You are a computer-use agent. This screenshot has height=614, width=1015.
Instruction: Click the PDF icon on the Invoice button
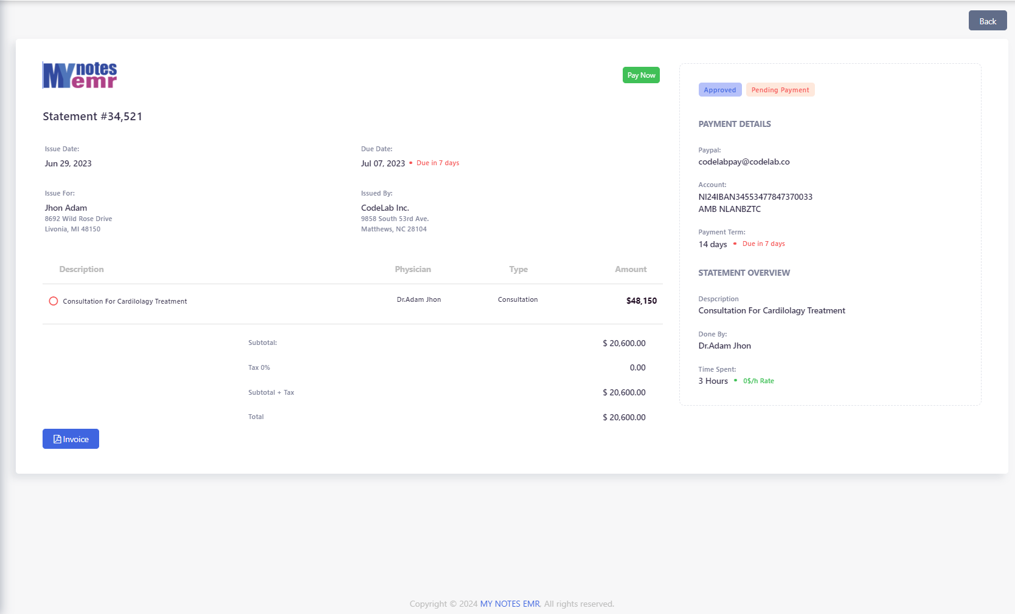point(57,439)
